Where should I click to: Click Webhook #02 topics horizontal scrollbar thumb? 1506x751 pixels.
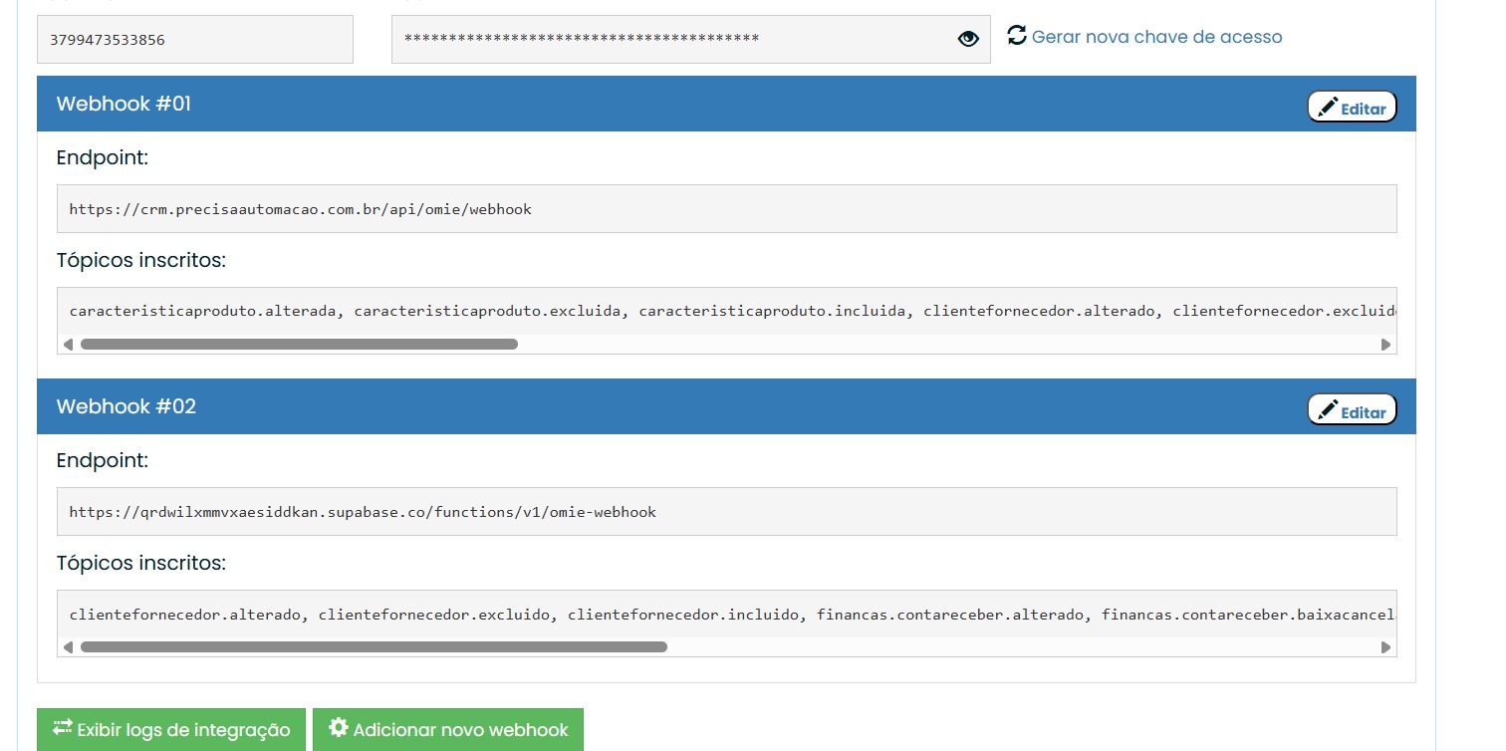[x=374, y=646]
